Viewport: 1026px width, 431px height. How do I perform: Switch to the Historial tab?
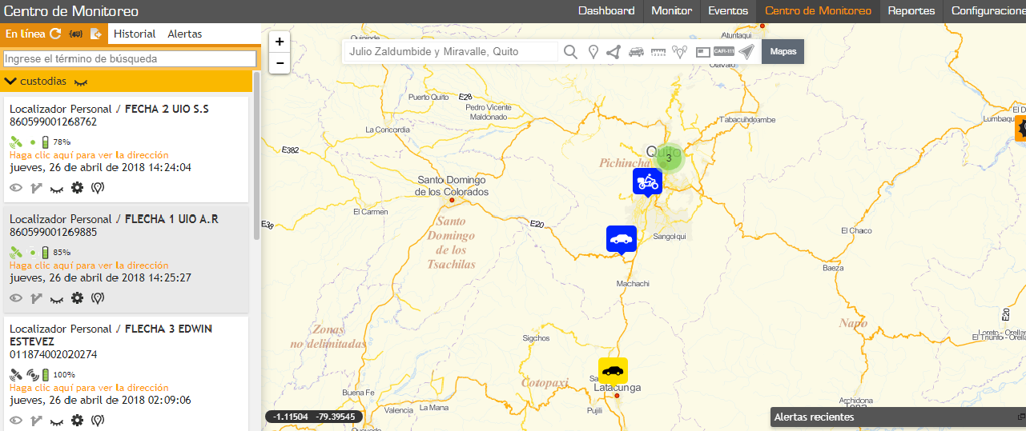tap(135, 34)
